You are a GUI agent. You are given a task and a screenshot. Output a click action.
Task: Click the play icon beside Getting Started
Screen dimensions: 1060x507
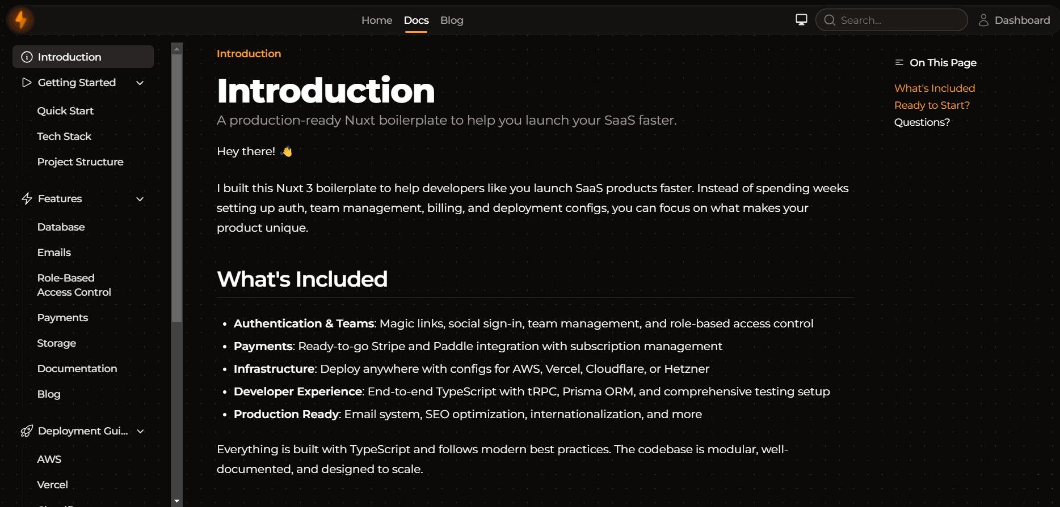click(x=26, y=82)
